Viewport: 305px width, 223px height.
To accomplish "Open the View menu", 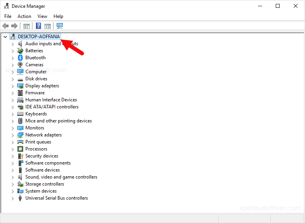I will (42, 16).
